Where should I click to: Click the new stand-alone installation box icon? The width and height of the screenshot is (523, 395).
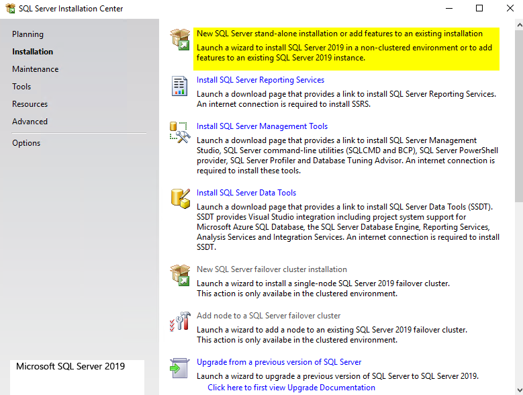pos(180,40)
